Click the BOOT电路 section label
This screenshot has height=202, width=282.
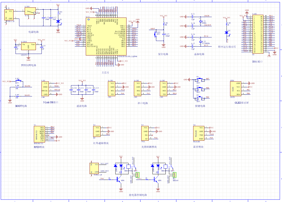(21, 106)
